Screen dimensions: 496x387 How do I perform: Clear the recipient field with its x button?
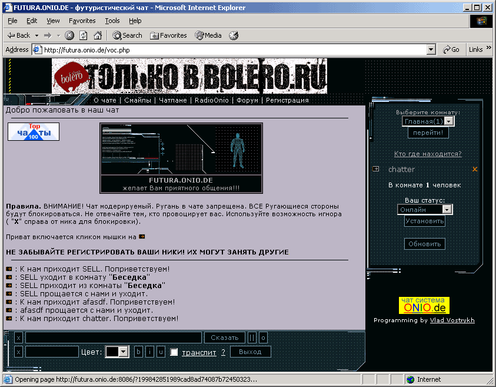18,352
